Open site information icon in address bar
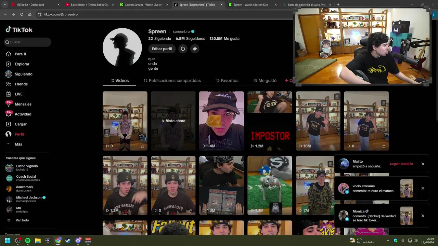This screenshot has width=438, height=246. pos(40,14)
